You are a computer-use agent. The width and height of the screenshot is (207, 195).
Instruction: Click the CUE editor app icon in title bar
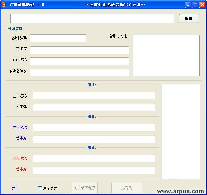pos(4,5)
